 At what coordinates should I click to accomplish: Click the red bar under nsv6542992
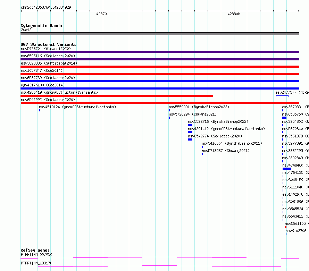[160, 103]
